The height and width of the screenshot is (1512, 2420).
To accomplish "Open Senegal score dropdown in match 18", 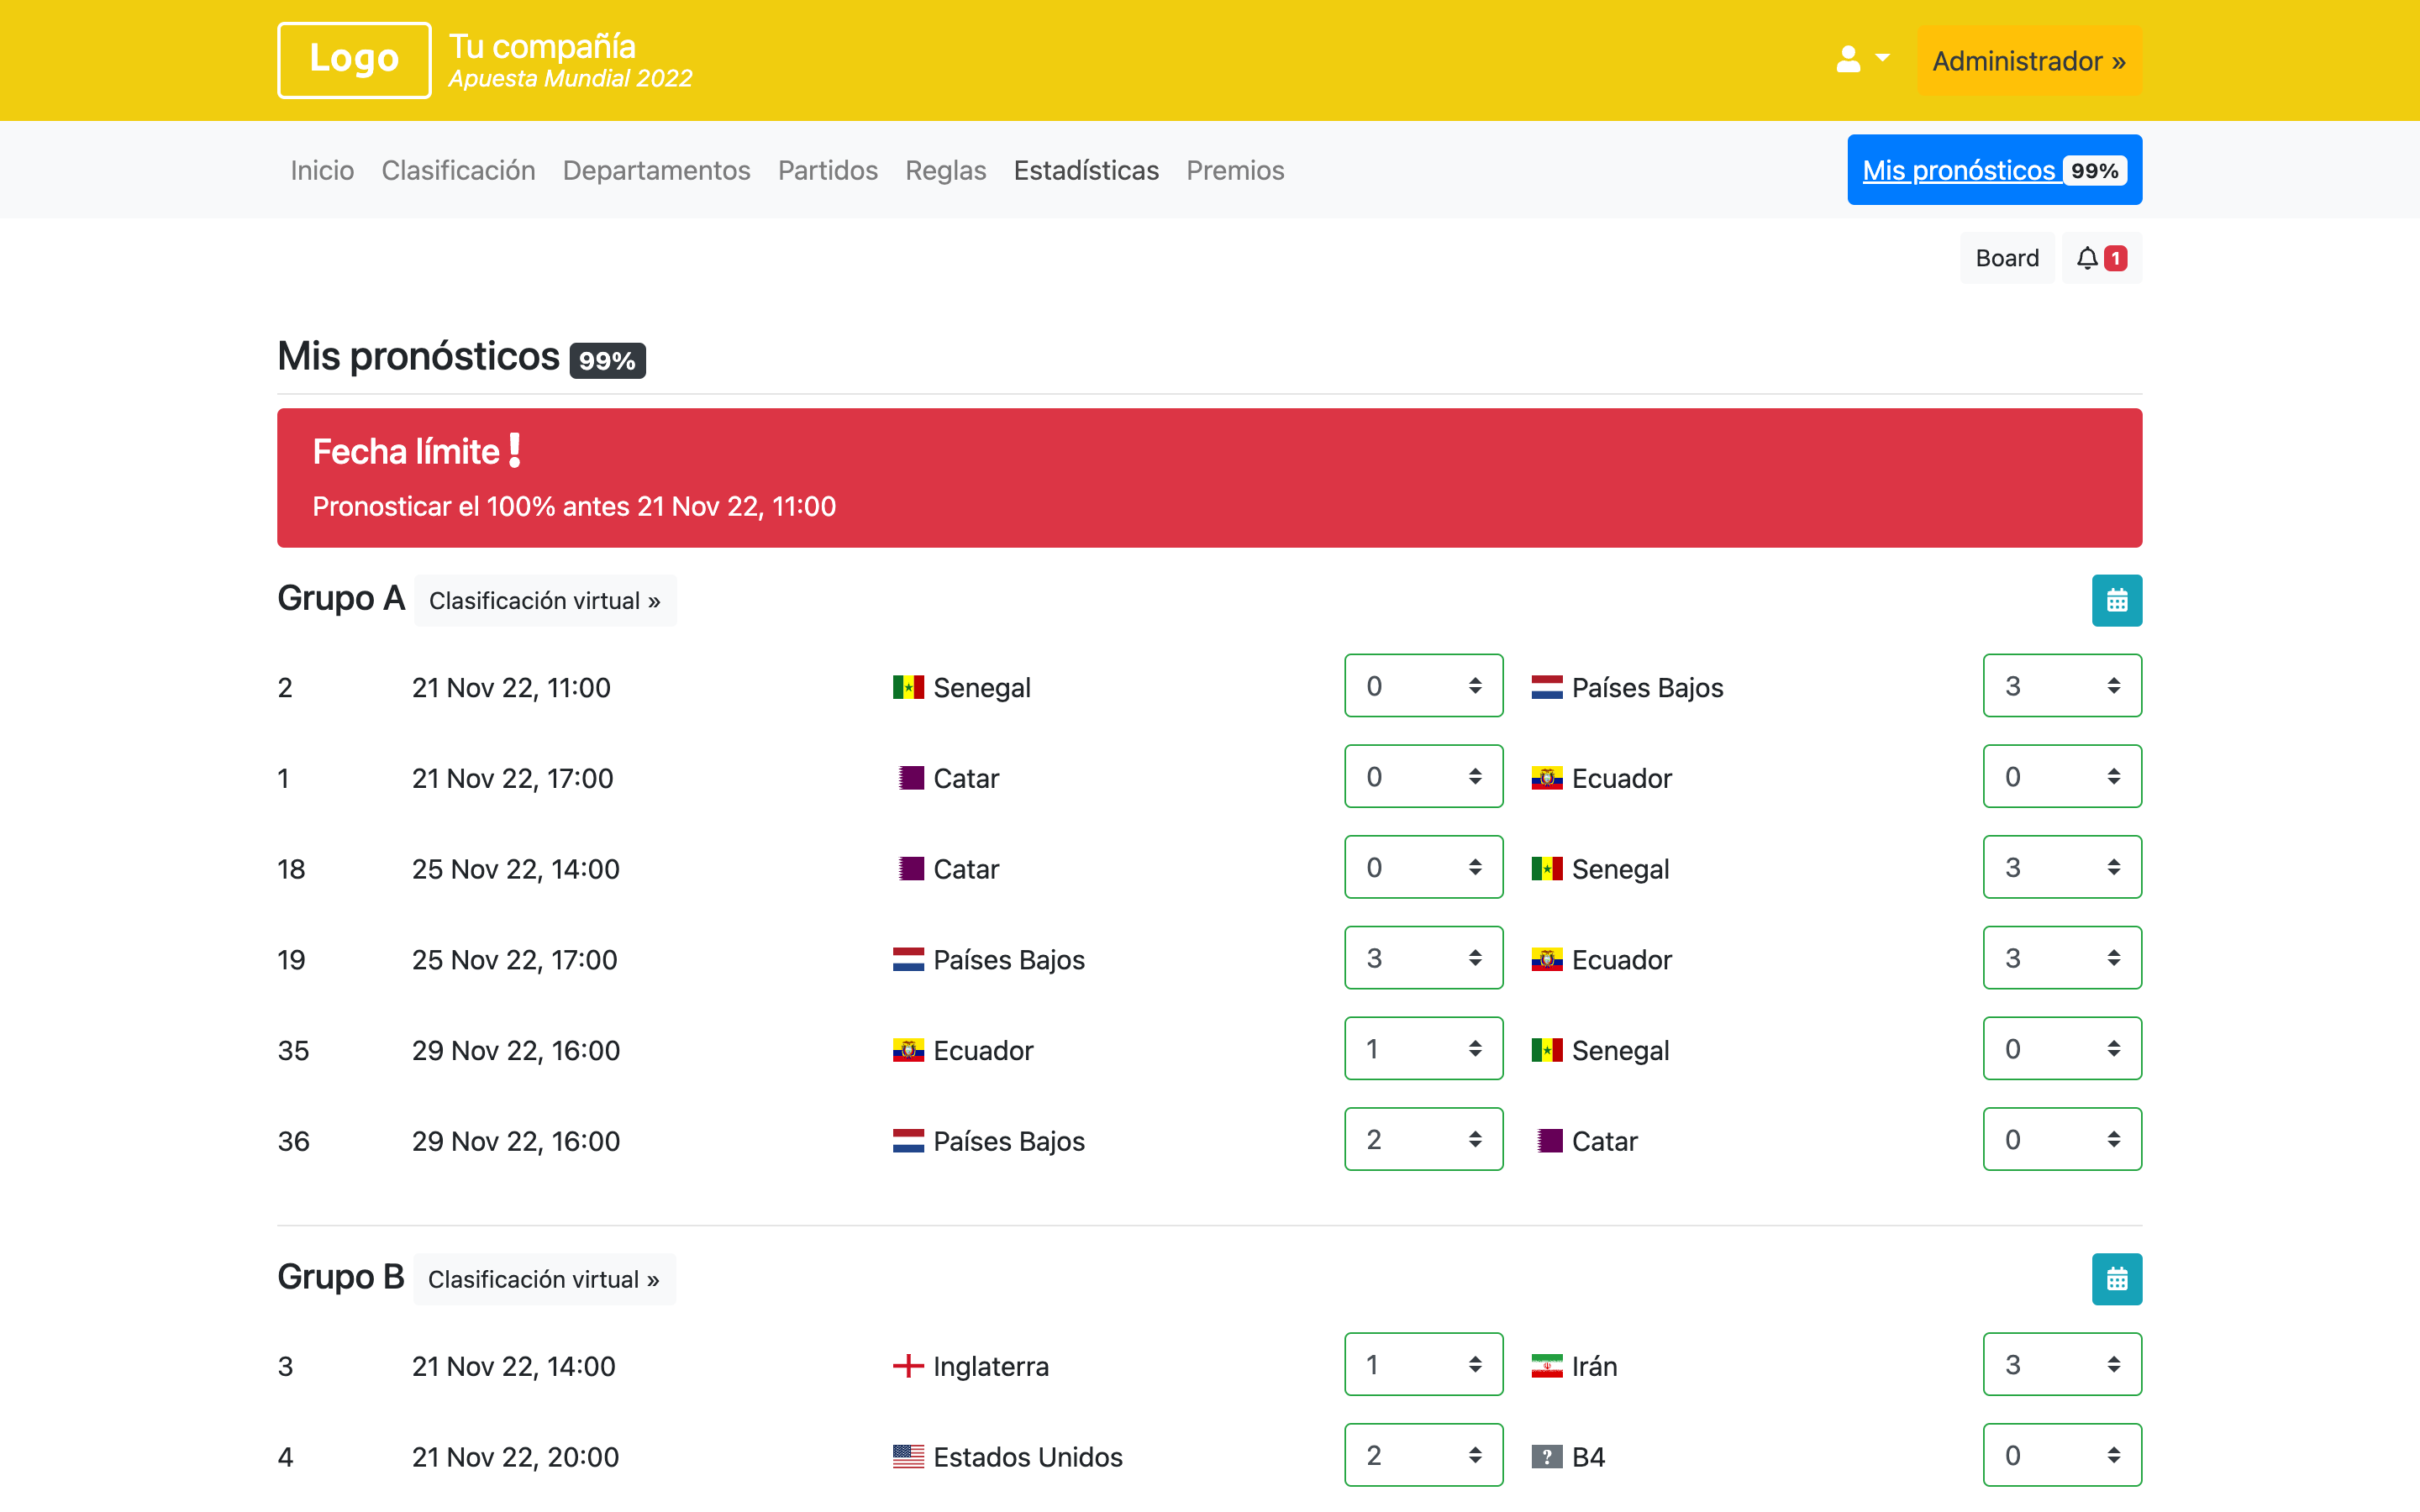I will tap(2062, 867).
